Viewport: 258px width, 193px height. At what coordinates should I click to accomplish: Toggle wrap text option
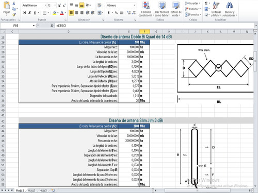(x=99, y=5)
